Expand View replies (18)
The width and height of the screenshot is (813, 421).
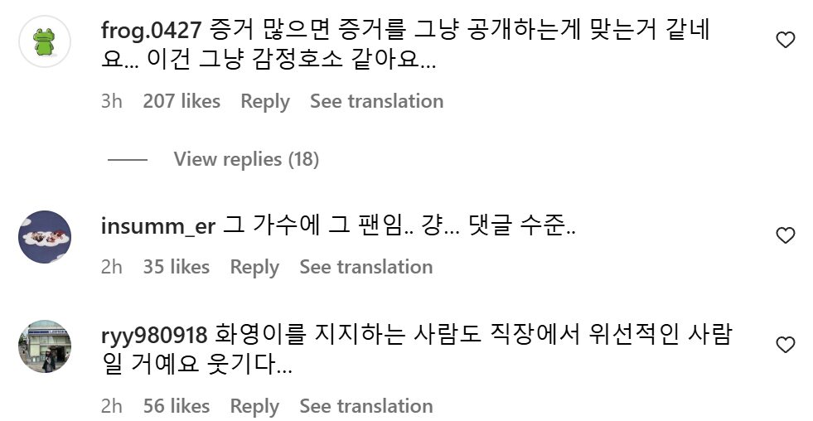(x=245, y=159)
